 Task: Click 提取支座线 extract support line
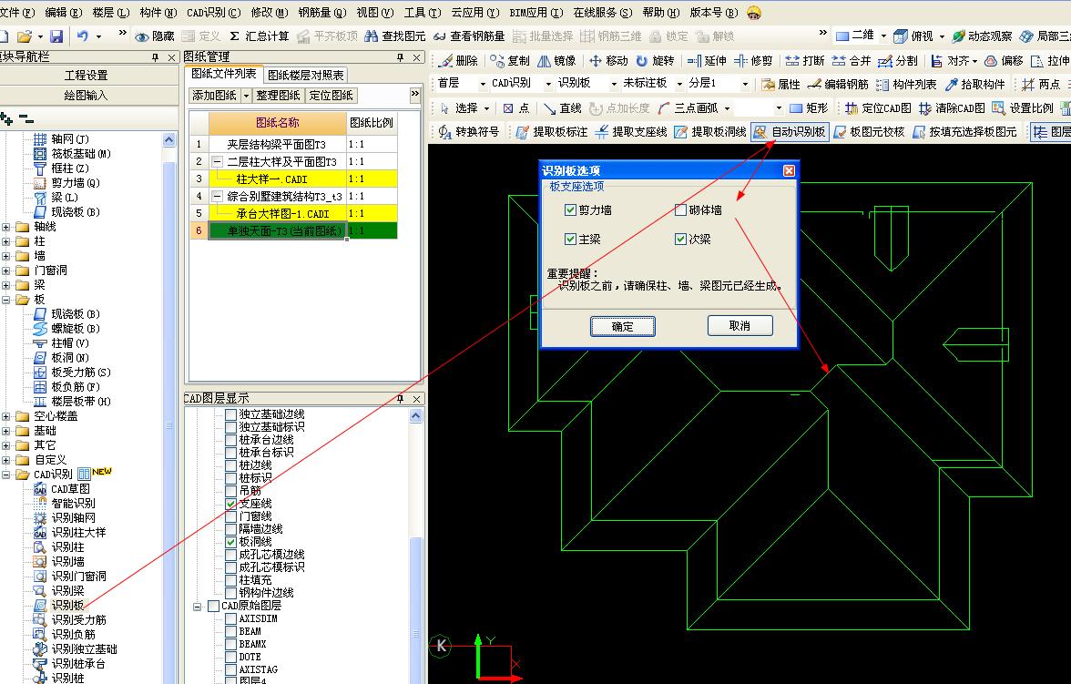coord(630,132)
